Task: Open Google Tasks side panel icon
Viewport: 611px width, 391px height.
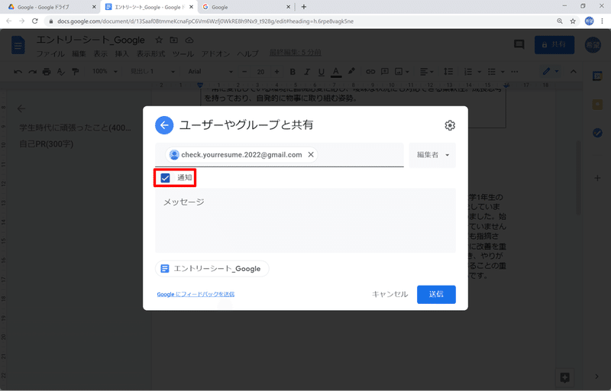Action: [x=597, y=133]
